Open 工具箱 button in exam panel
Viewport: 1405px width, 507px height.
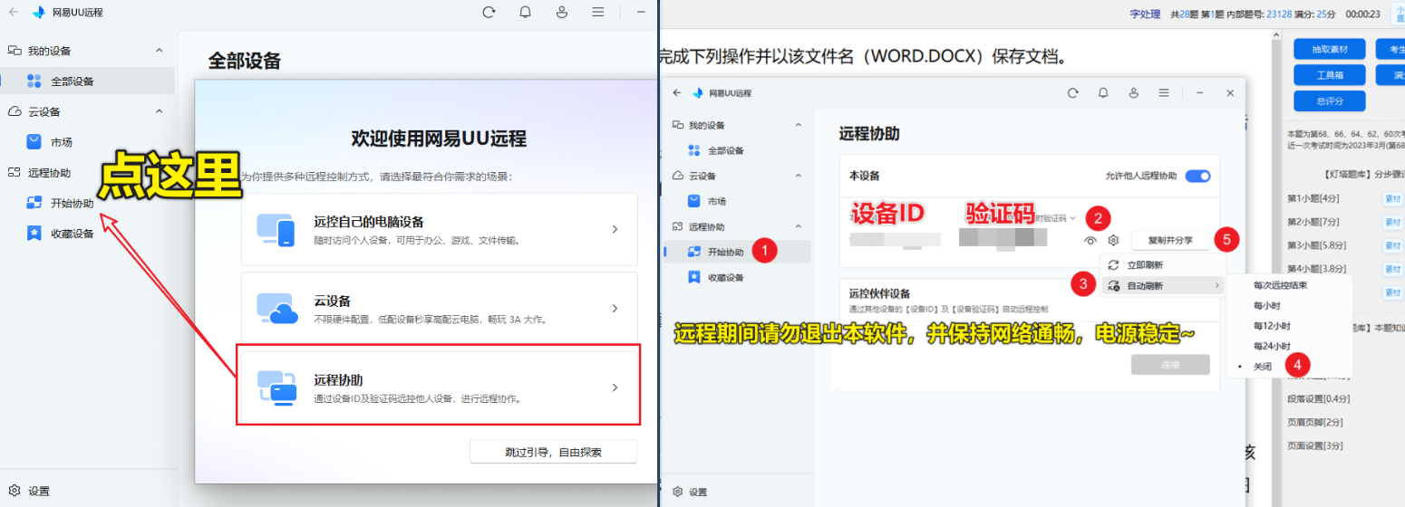(1330, 75)
